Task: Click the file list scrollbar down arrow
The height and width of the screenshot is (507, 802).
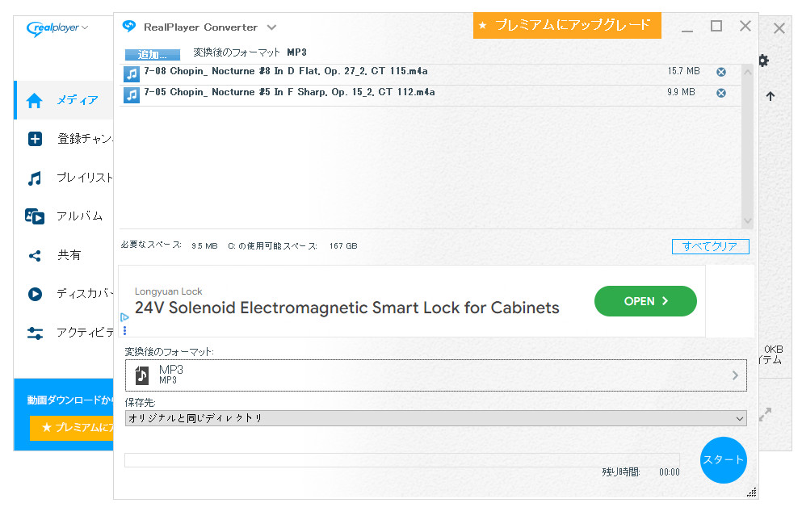Action: pyautogui.click(x=747, y=220)
